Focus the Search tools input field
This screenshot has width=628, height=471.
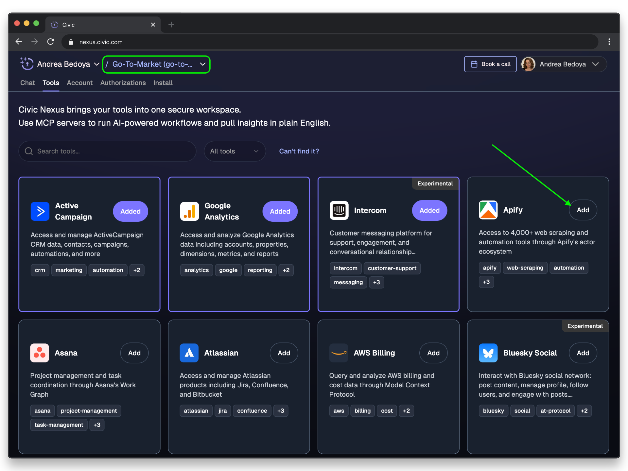coord(111,151)
